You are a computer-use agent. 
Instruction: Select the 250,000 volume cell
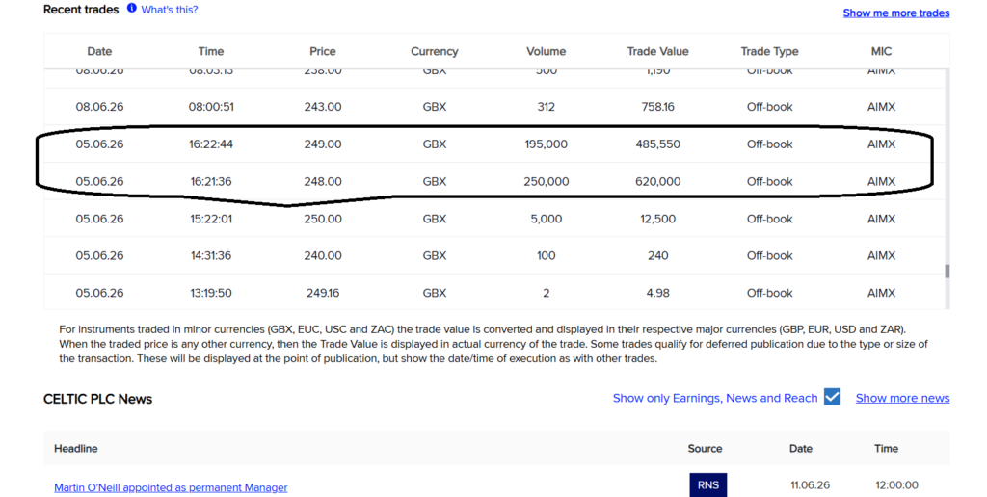point(547,181)
